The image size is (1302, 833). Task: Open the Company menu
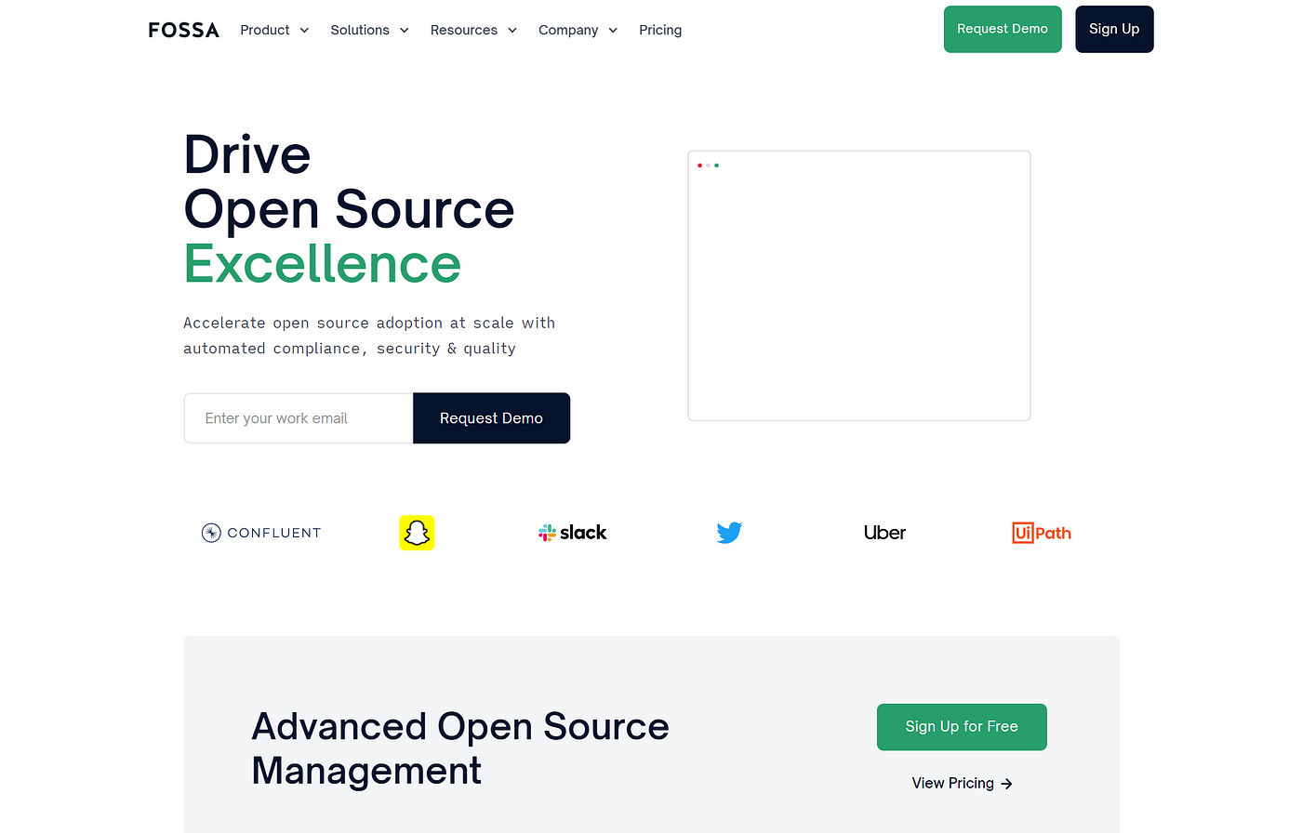pos(578,30)
